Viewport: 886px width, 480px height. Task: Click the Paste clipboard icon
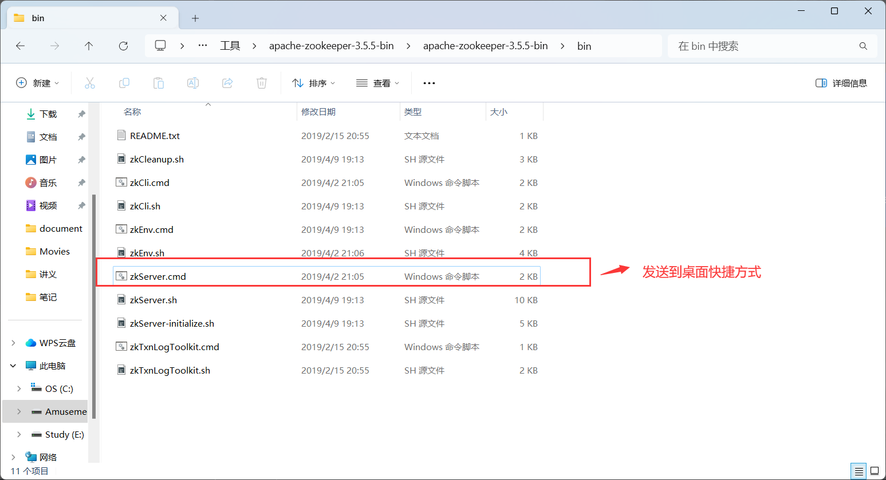pyautogui.click(x=159, y=83)
